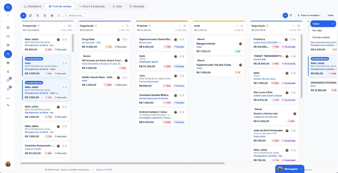The width and height of the screenshot is (338, 173).
Task: Open the funnel settings icon in toolbar
Action: (52, 15)
